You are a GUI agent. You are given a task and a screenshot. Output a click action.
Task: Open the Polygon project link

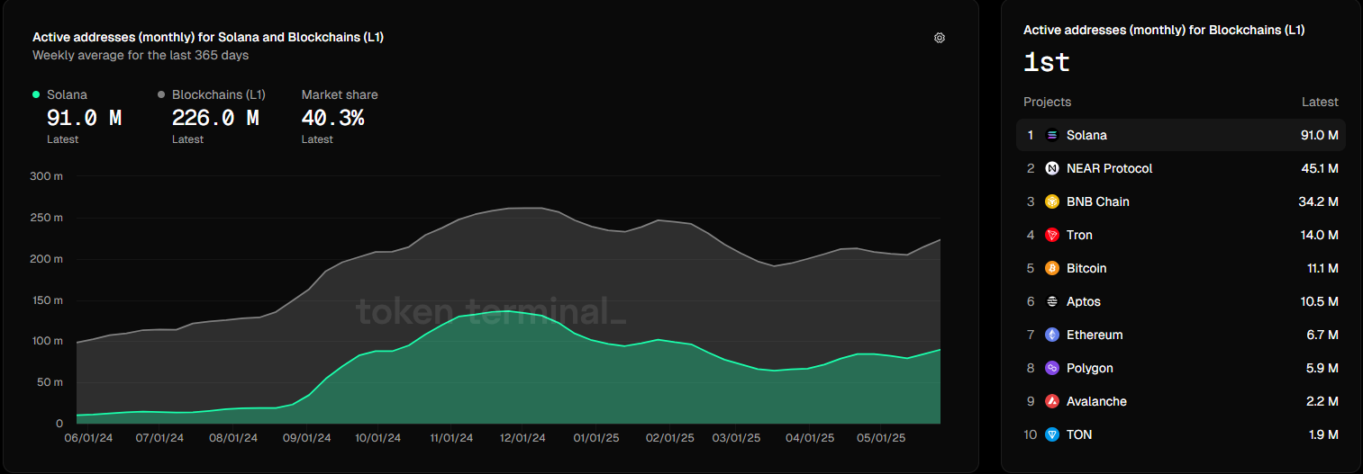(x=1090, y=368)
